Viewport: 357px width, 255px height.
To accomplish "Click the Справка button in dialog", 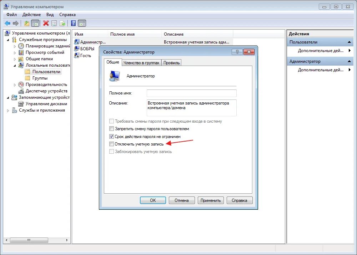I will 240,200.
